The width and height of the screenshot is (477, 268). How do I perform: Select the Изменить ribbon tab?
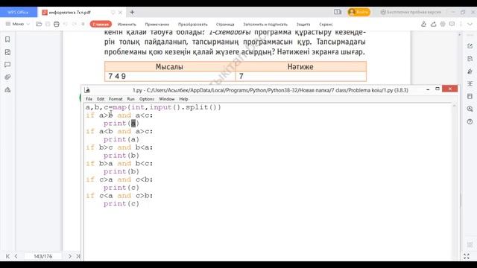pyautogui.click(x=127, y=25)
